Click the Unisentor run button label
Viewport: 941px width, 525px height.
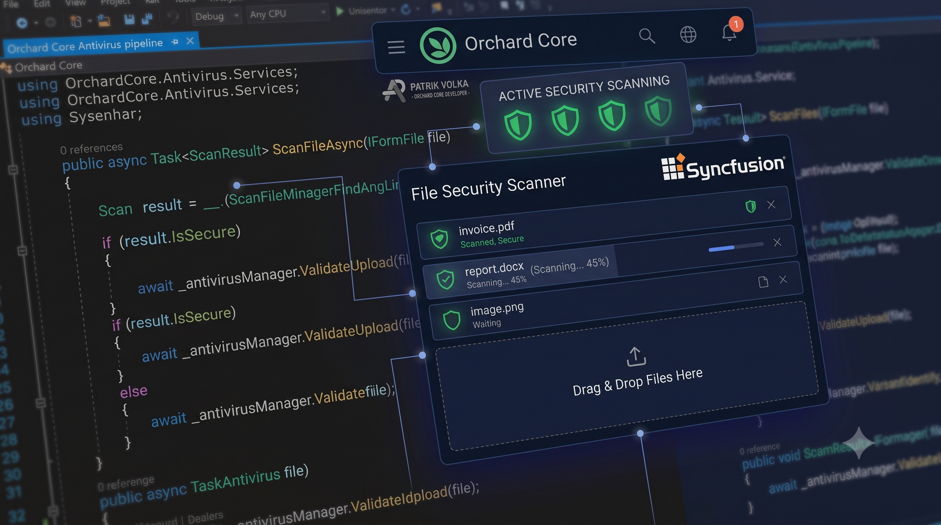pos(368,11)
